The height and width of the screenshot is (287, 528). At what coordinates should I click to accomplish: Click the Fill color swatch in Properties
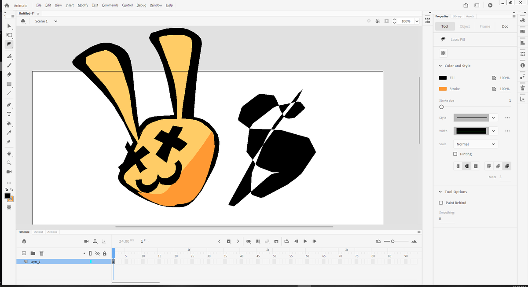coord(443,78)
